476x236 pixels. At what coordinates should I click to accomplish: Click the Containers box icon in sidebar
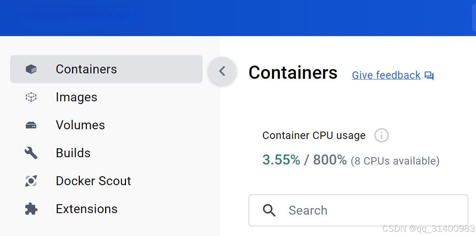[x=31, y=69]
